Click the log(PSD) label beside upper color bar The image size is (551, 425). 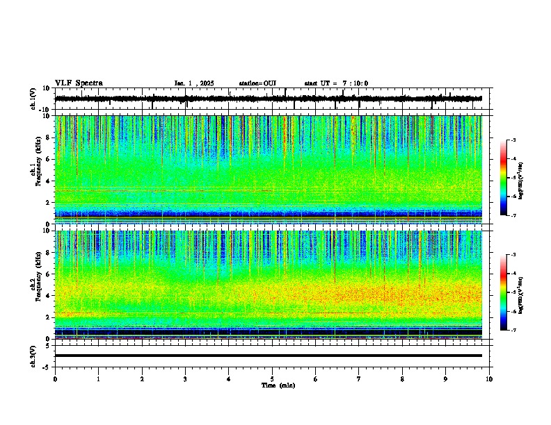coord(520,181)
